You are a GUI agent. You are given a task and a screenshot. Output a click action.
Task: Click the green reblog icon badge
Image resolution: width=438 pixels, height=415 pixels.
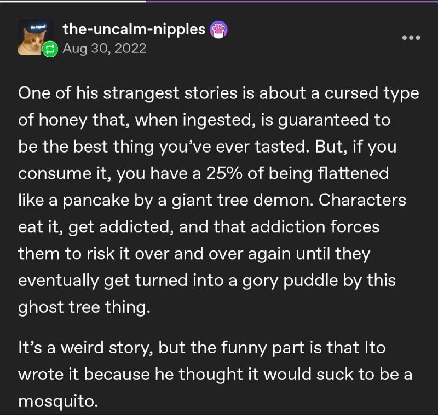coord(50,49)
